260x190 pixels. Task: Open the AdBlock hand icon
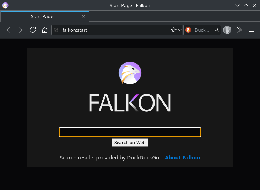pyautogui.click(x=227, y=30)
